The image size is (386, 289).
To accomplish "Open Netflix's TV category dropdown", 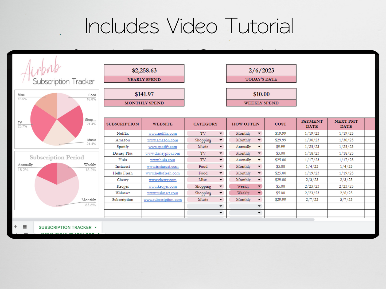I will [221, 133].
